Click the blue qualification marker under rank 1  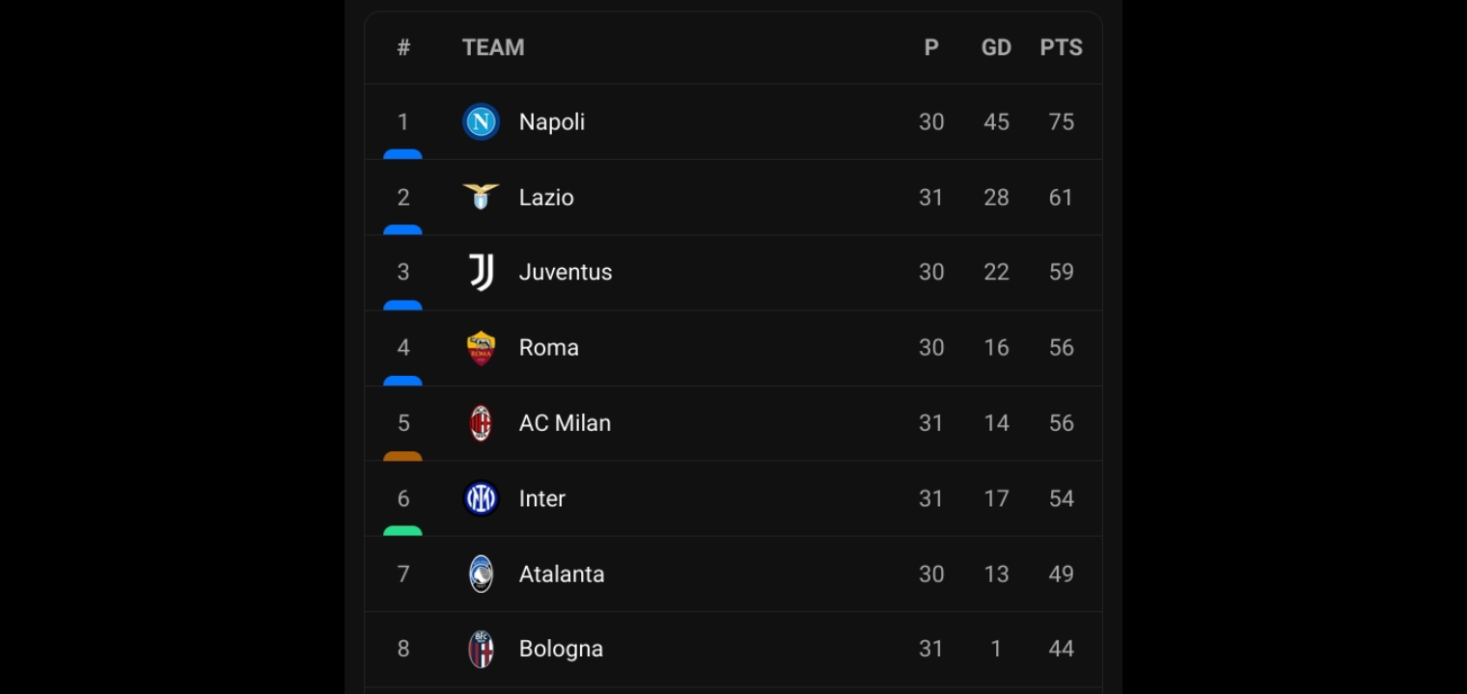[x=402, y=154]
